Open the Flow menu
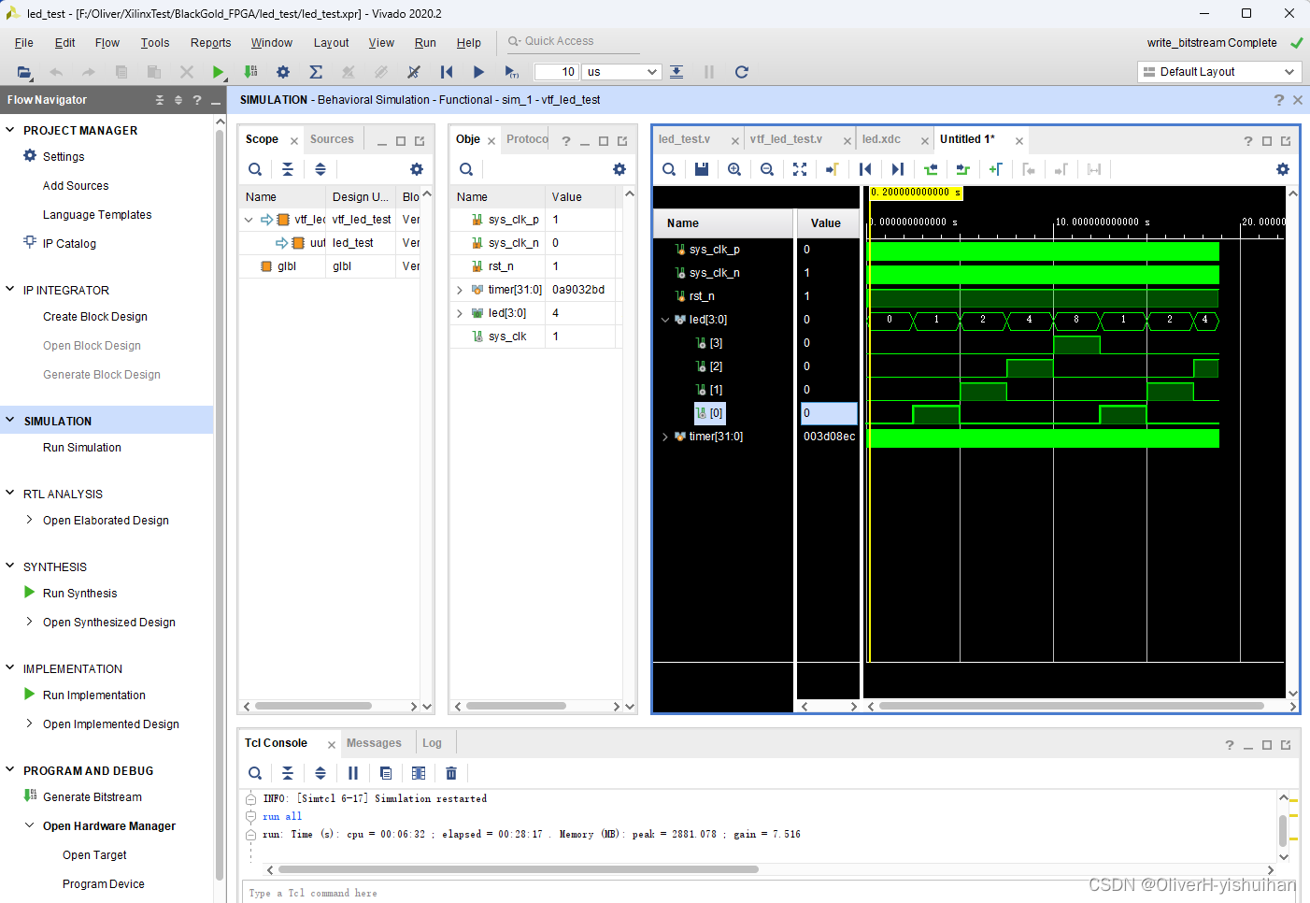Screen dimensions: 1310x903 point(107,43)
